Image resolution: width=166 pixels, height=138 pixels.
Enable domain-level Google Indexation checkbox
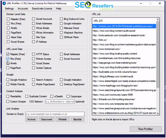(x=61, y=24)
